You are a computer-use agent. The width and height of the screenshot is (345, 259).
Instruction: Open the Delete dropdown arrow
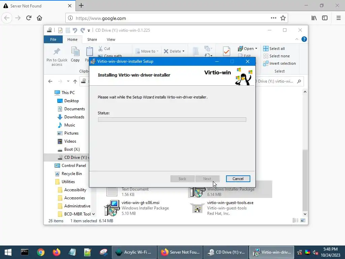tap(183, 51)
